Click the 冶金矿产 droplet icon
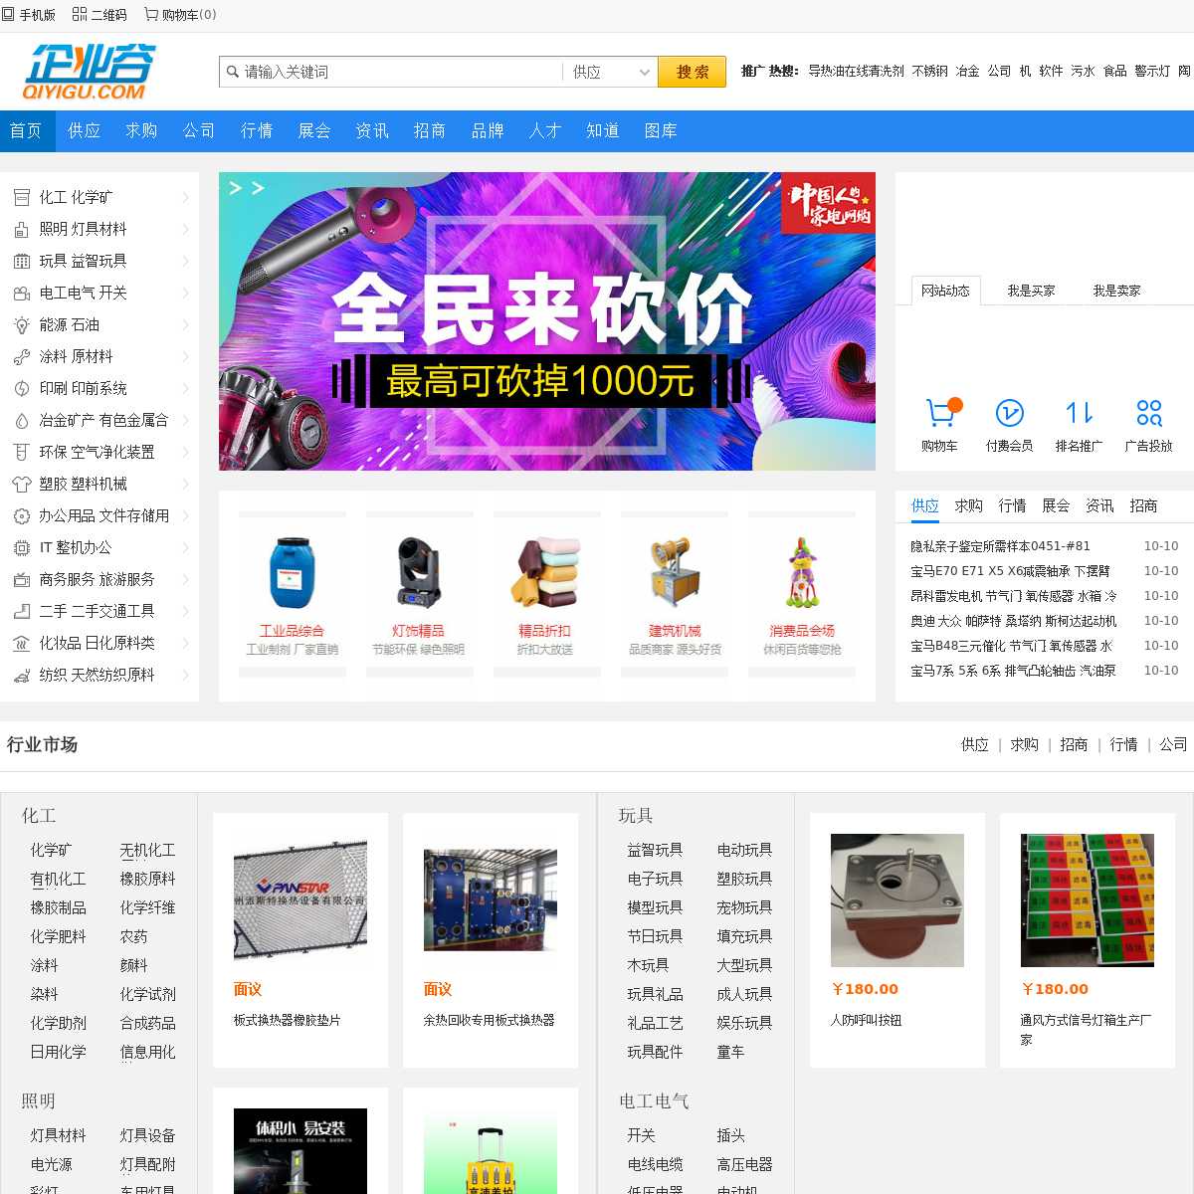The image size is (1194, 1194). click(22, 420)
